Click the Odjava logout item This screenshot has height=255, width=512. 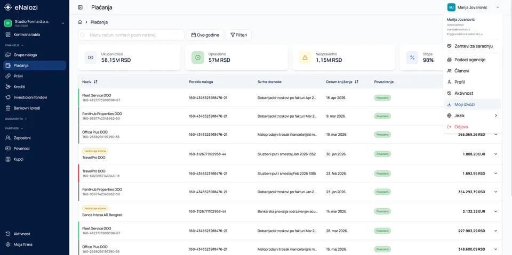pyautogui.click(x=472, y=127)
